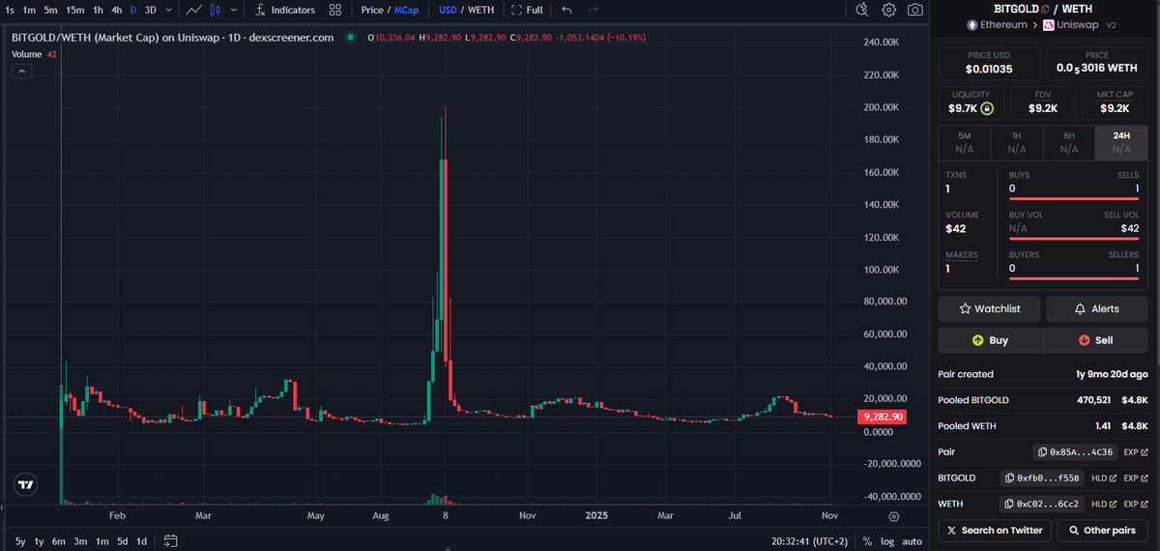Open the chart layout grid icon

point(335,10)
